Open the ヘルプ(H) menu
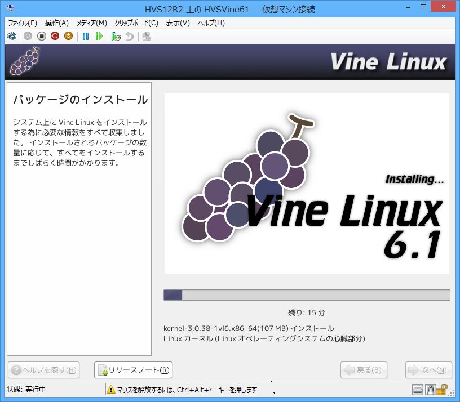The image size is (460, 402). coord(211,23)
